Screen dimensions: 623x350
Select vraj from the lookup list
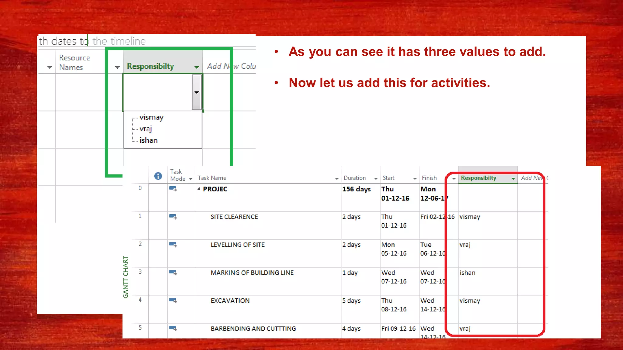[146, 129]
